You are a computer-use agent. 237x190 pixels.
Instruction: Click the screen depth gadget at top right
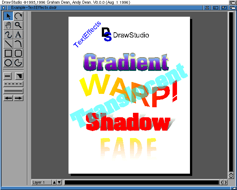coord(233,2)
